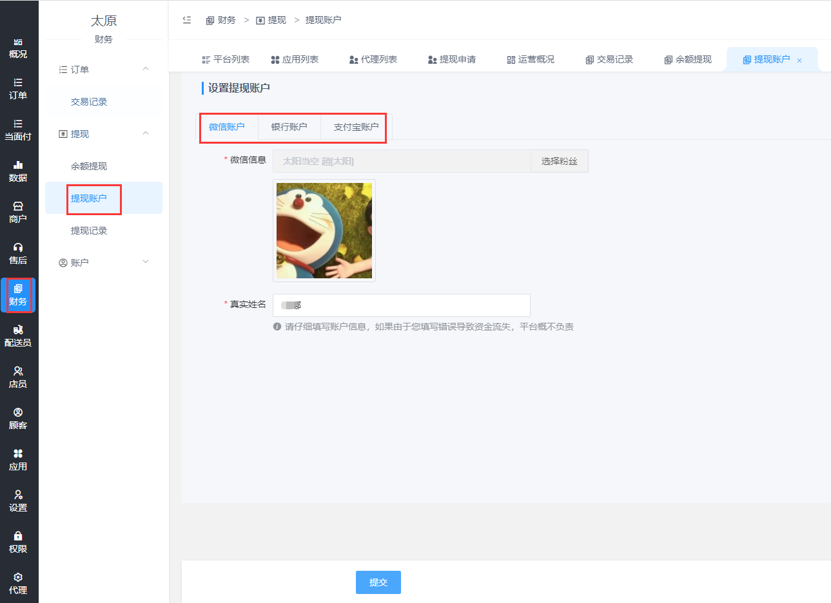Switch to the 应用列表 page tab
This screenshot has height=603, width=831.
pyautogui.click(x=295, y=59)
